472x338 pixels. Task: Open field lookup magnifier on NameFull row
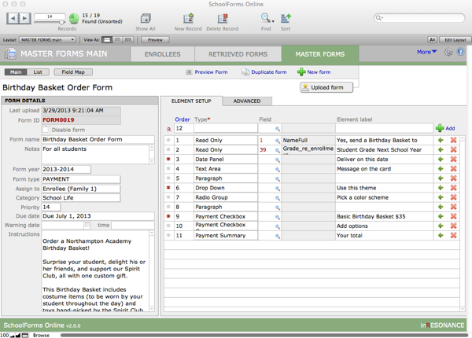[277, 141]
